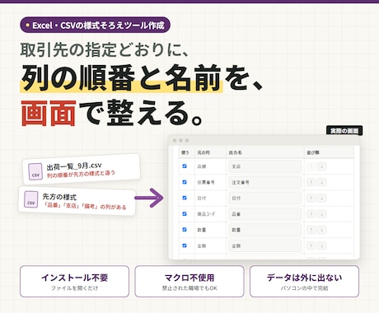Move the 日付 row down with arrow
Viewport: 379px width, 313px height.
[322, 198]
